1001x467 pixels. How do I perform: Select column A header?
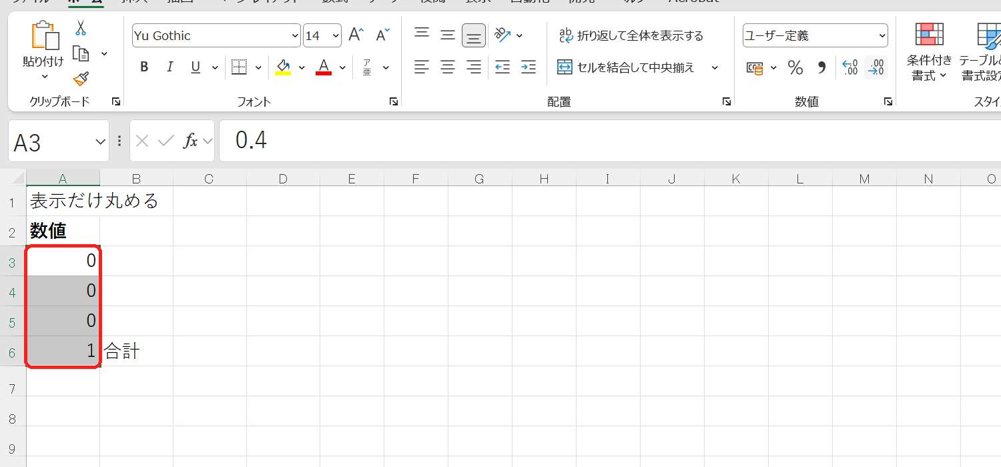(x=63, y=178)
